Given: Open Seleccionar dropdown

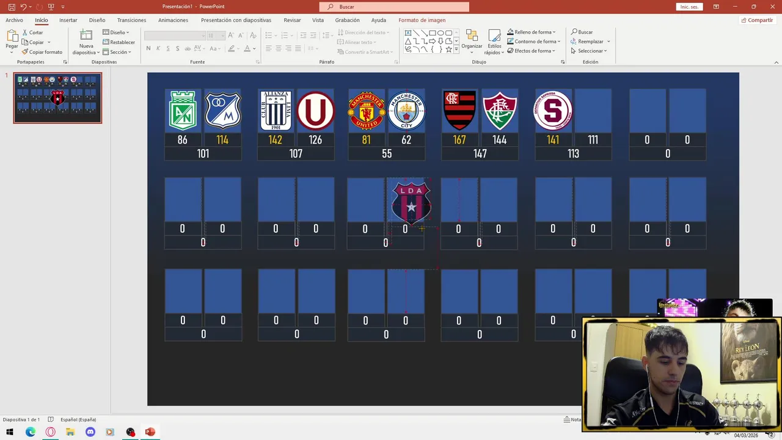Looking at the screenshot, I should [x=589, y=51].
